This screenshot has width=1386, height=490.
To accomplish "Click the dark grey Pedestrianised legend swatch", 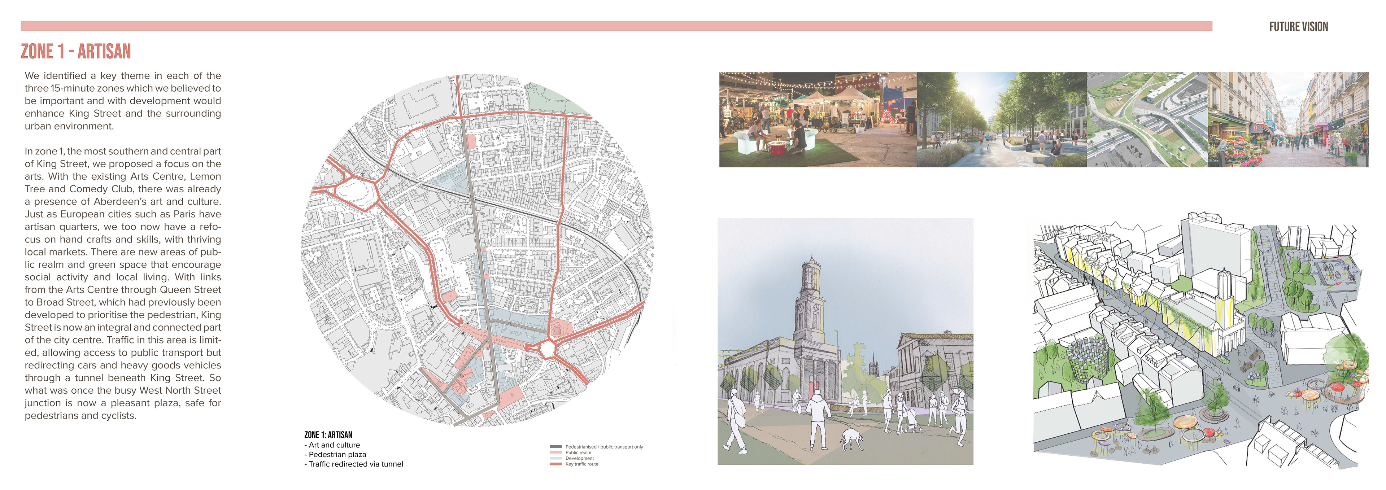I will 556,446.
